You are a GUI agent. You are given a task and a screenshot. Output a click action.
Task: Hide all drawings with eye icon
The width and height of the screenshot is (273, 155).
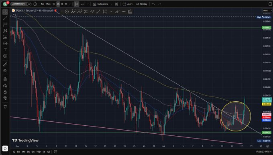5,98
